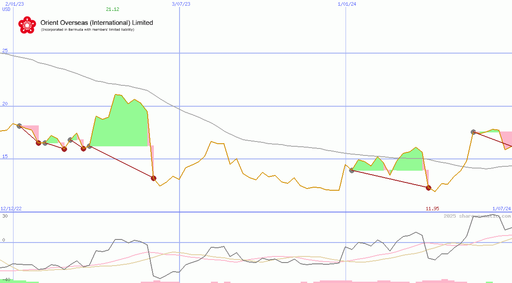Click the red low price label 11.95
The height and width of the screenshot is (283, 512).
click(x=432, y=209)
